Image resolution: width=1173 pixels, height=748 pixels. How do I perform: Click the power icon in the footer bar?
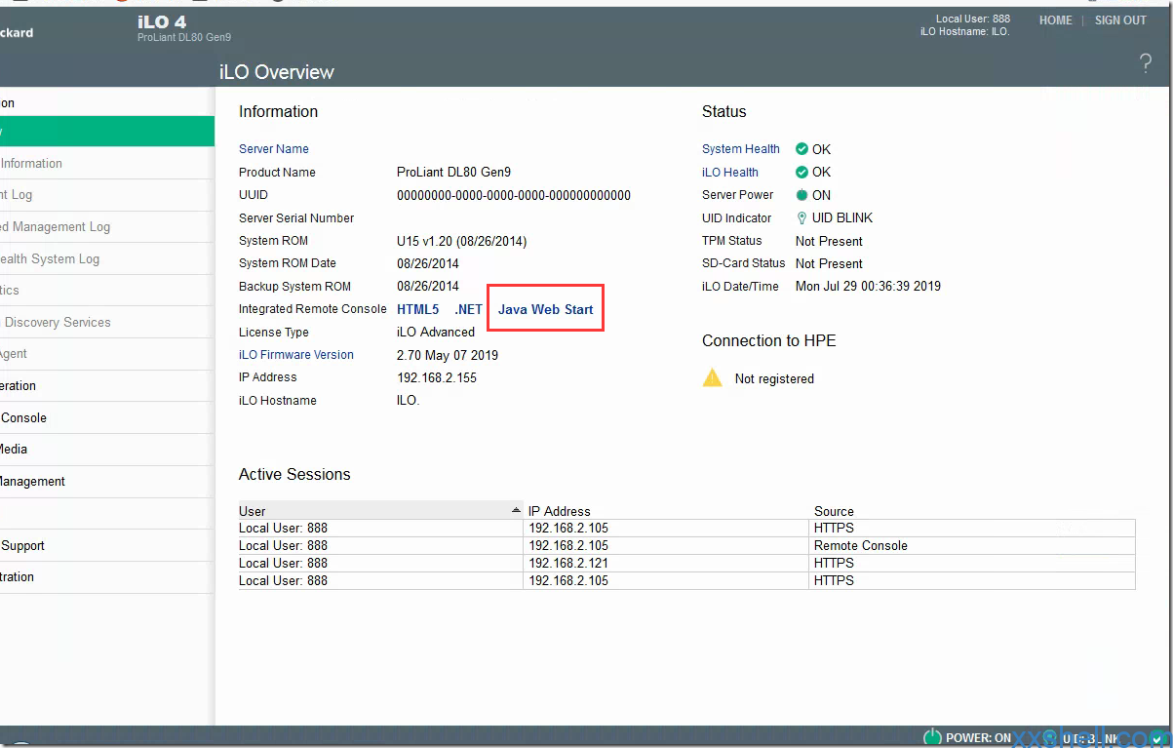931,738
